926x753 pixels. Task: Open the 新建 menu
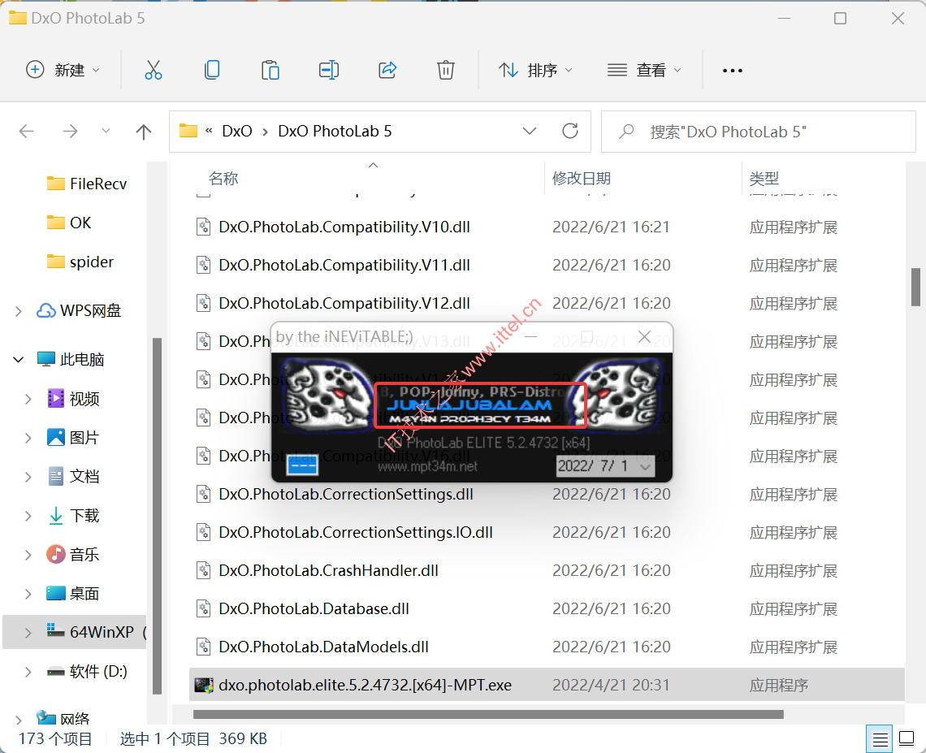pos(63,71)
